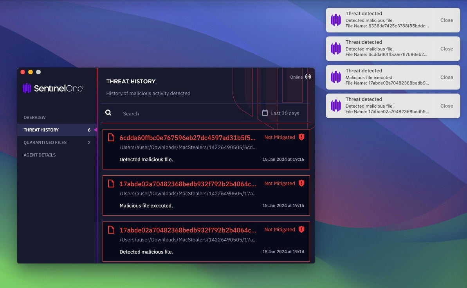Click the file icon of 6cdda60ffbc0e threat
The width and height of the screenshot is (467, 288).
(111, 137)
